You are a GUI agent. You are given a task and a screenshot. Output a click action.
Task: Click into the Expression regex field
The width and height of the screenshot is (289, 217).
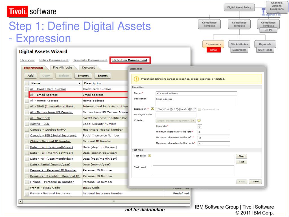176,109
